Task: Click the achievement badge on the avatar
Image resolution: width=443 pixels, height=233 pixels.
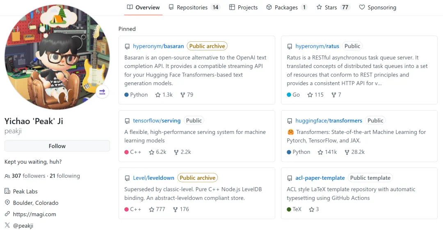Action: [x=102, y=92]
